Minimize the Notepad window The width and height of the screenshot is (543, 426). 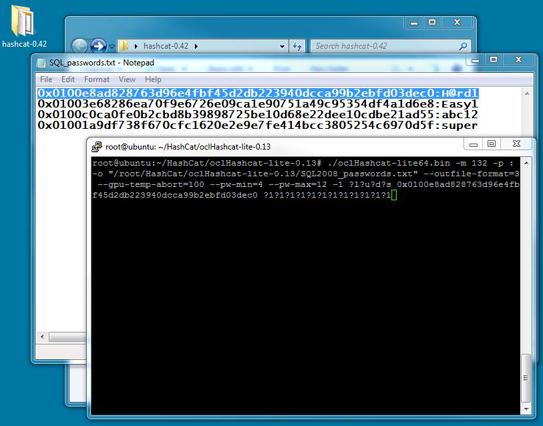[476, 60]
